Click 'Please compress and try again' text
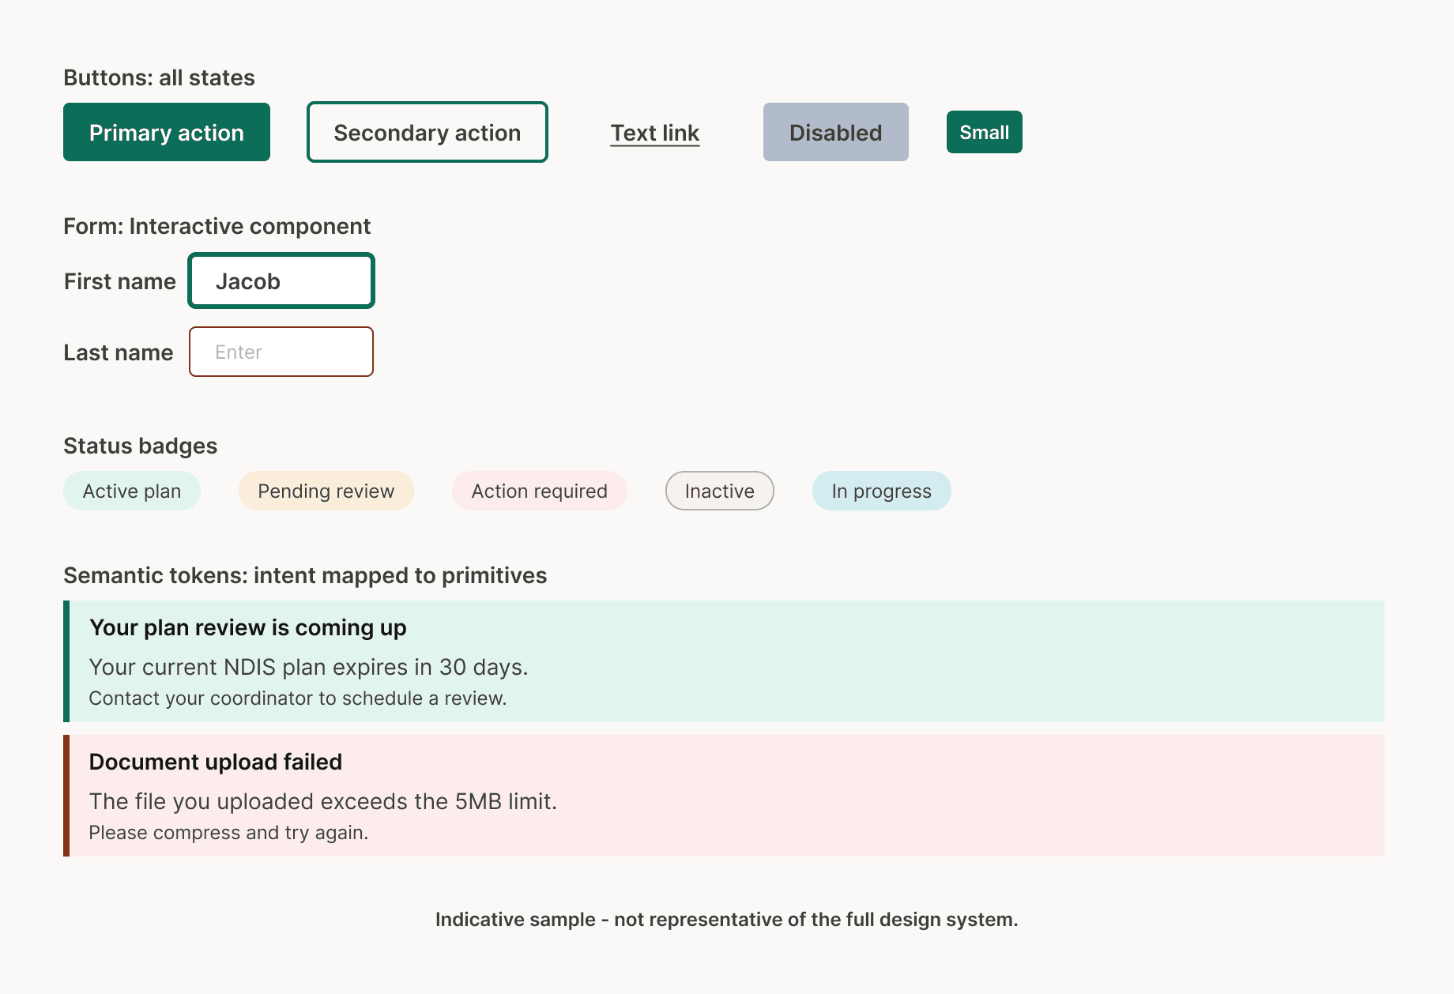This screenshot has width=1454, height=994. [x=228, y=833]
